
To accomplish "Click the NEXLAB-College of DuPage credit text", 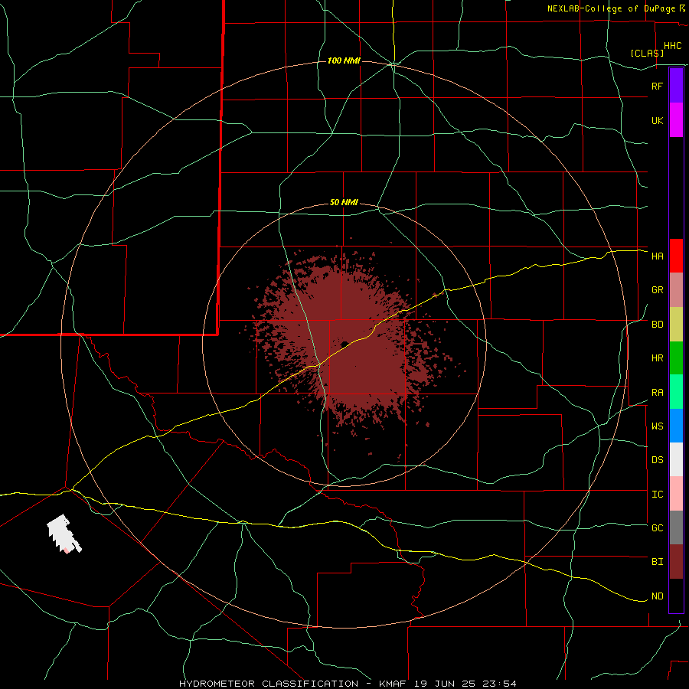I will pyautogui.click(x=611, y=8).
